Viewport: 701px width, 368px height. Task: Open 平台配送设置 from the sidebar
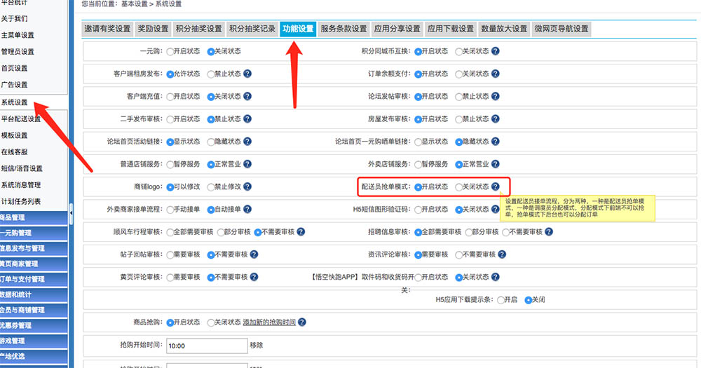pos(21,118)
